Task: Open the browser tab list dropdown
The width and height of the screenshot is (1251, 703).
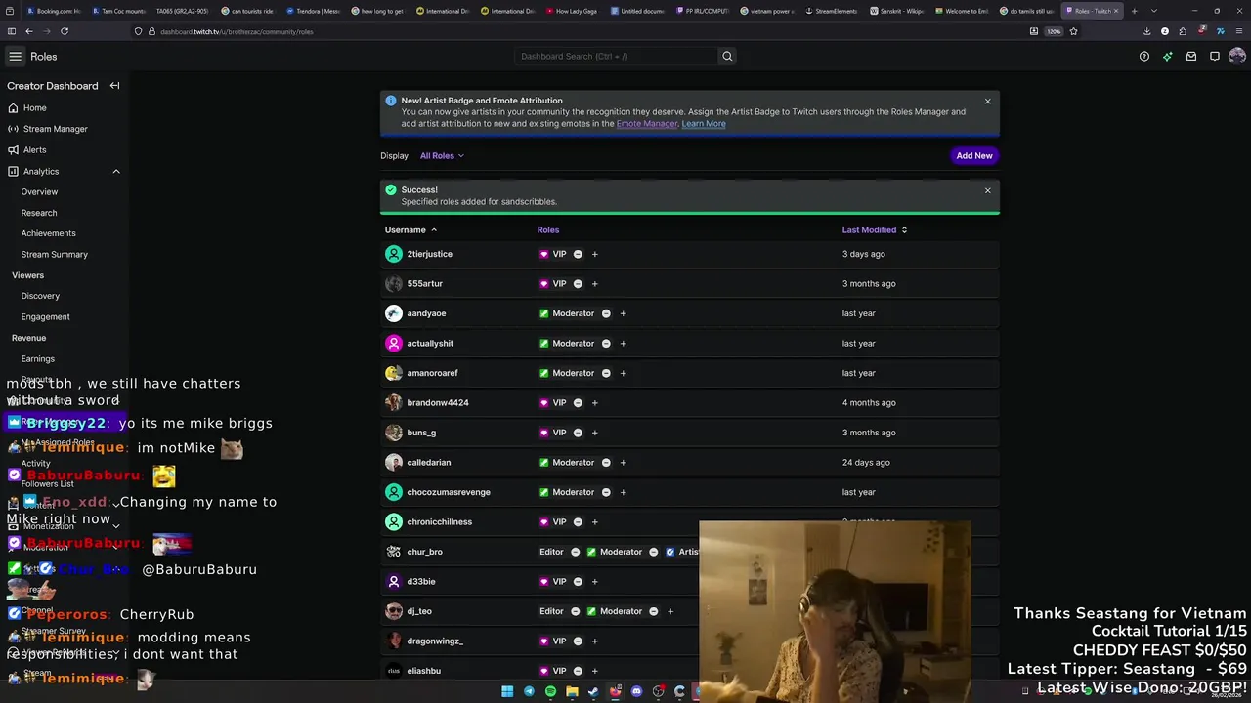Action: [1154, 11]
